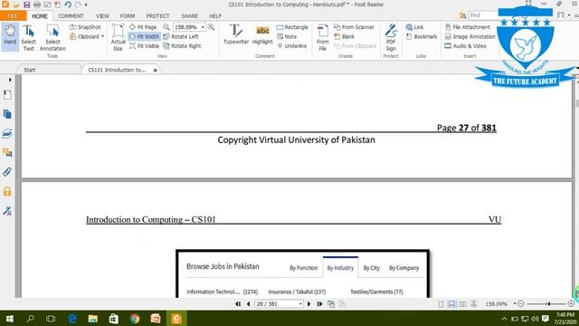Click the zoom in magnifier icon
This screenshot has width=579, height=326.
211,27
